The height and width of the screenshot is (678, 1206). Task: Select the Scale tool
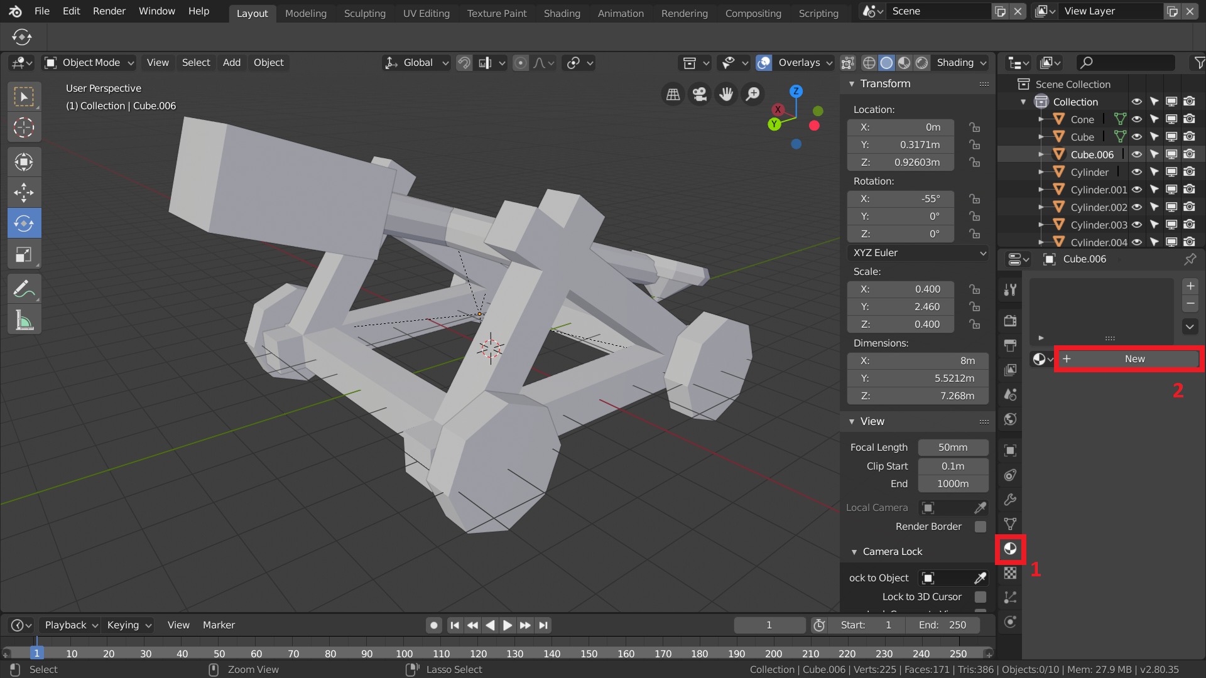tap(24, 254)
